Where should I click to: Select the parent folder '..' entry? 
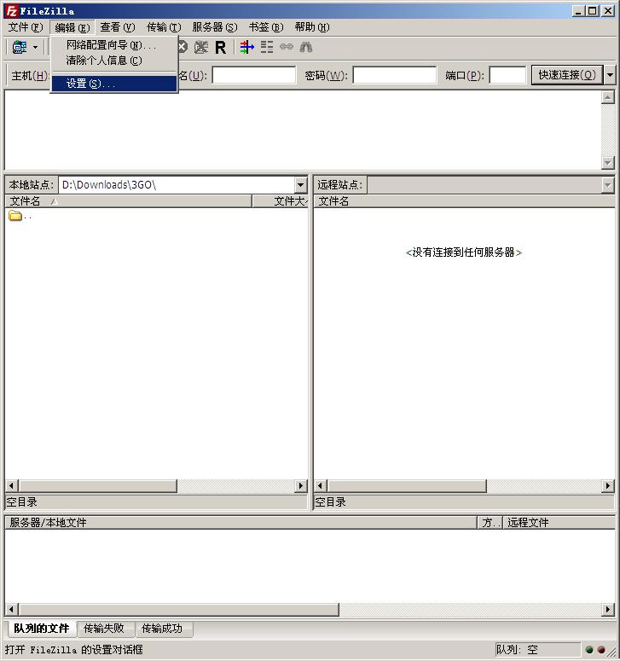(x=20, y=216)
